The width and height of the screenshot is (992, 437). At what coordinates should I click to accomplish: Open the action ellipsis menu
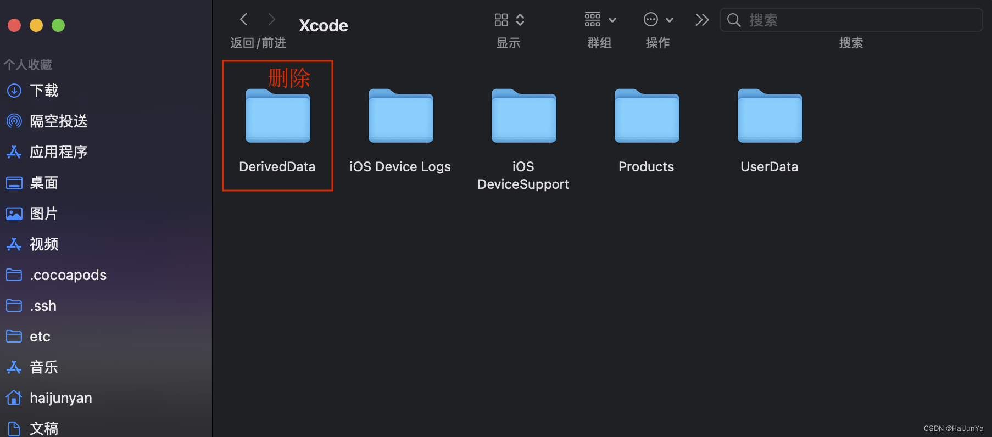coord(658,20)
